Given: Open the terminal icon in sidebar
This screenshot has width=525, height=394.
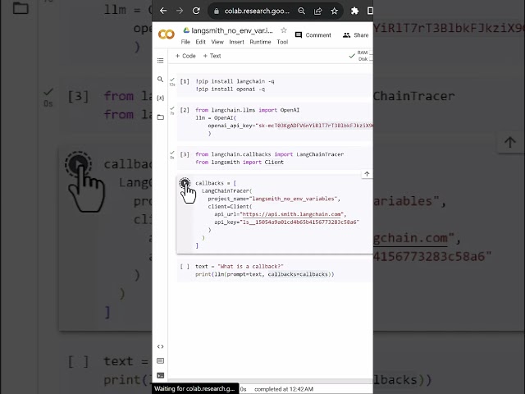Looking at the screenshot, I should (161, 376).
